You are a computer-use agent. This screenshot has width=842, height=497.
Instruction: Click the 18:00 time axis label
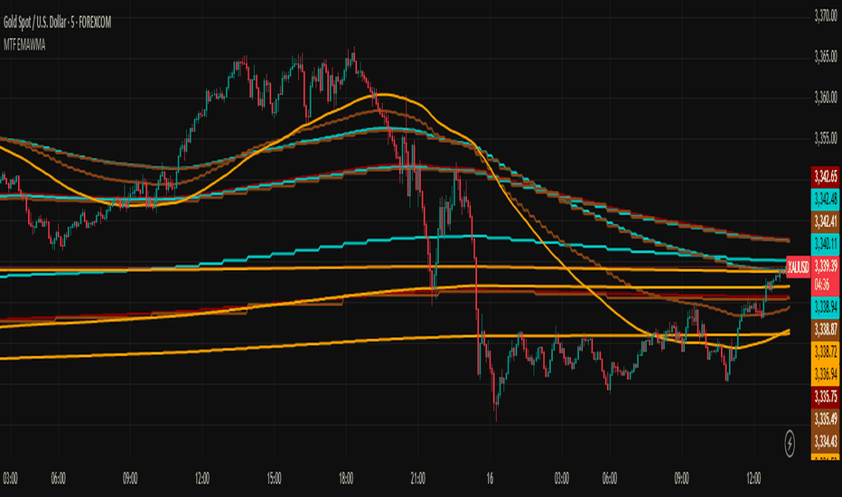pos(346,478)
